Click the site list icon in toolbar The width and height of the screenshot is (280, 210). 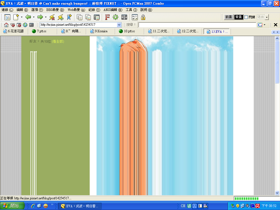[7, 17]
